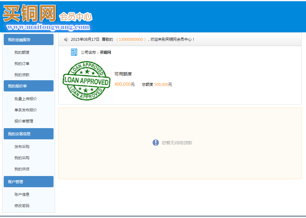Open 我的订单 in sidebar
This screenshot has height=218, width=306.
coord(22,63)
